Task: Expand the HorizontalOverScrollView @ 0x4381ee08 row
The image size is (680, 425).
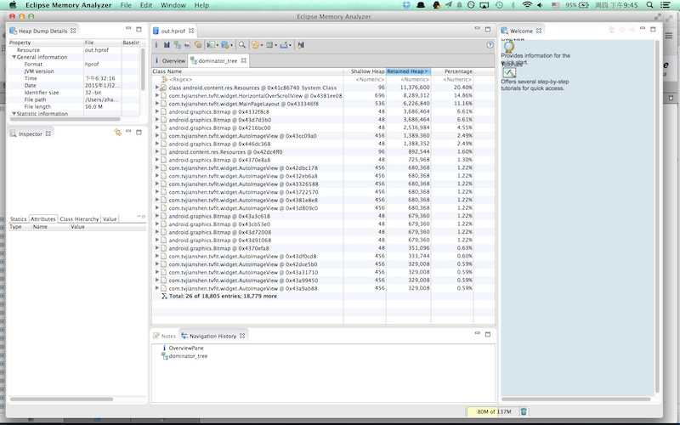Action: 157,95
